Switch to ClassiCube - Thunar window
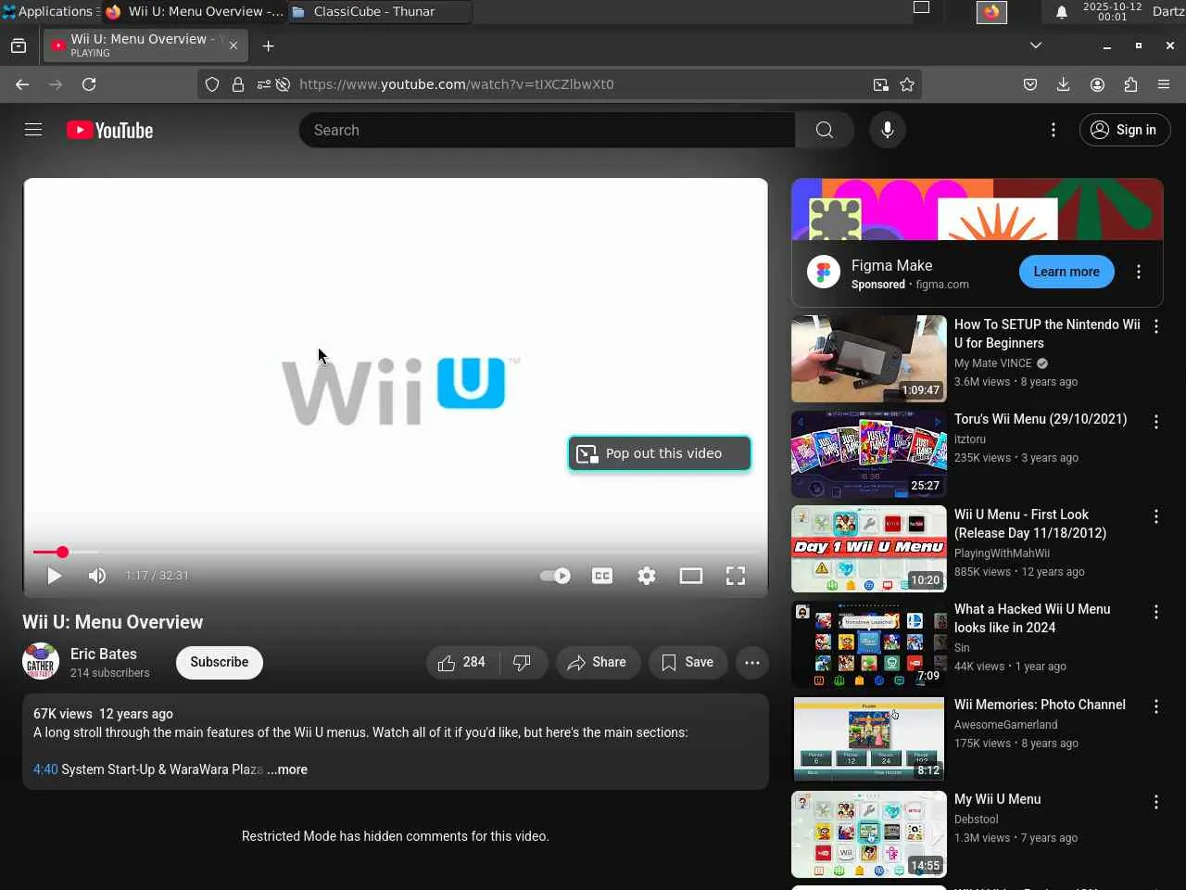 click(x=380, y=11)
